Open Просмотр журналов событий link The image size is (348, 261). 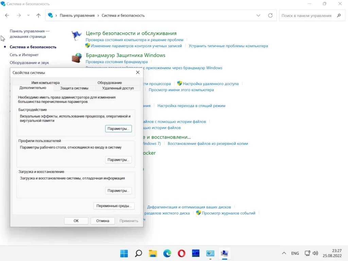coord(228,213)
